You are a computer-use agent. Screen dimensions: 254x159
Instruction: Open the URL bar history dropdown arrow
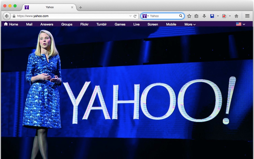coord(130,16)
